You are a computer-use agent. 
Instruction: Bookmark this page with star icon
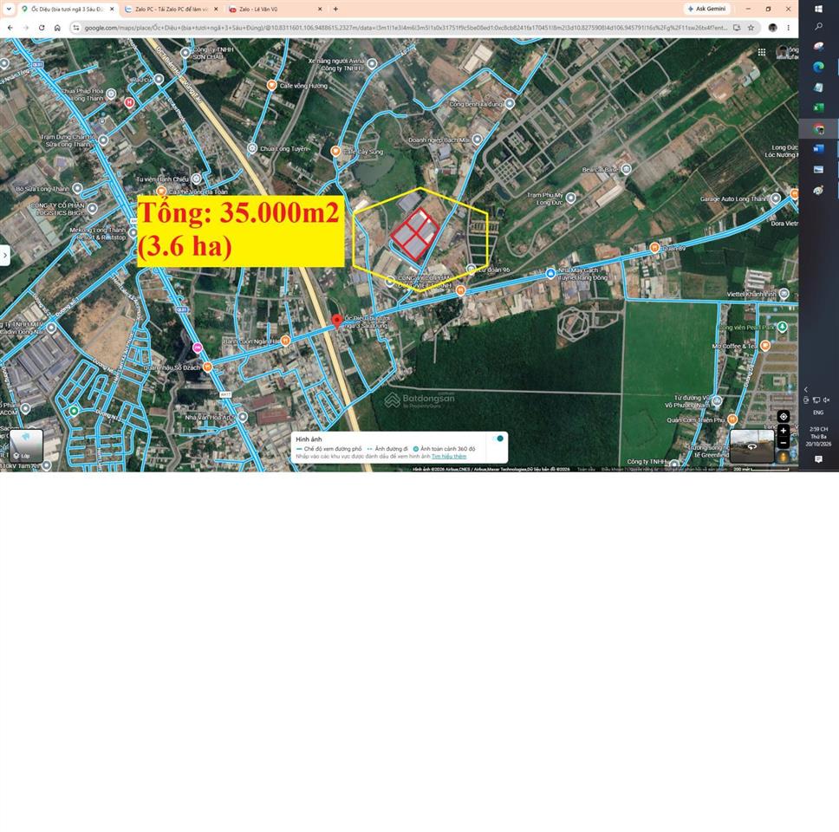pyautogui.click(x=751, y=28)
